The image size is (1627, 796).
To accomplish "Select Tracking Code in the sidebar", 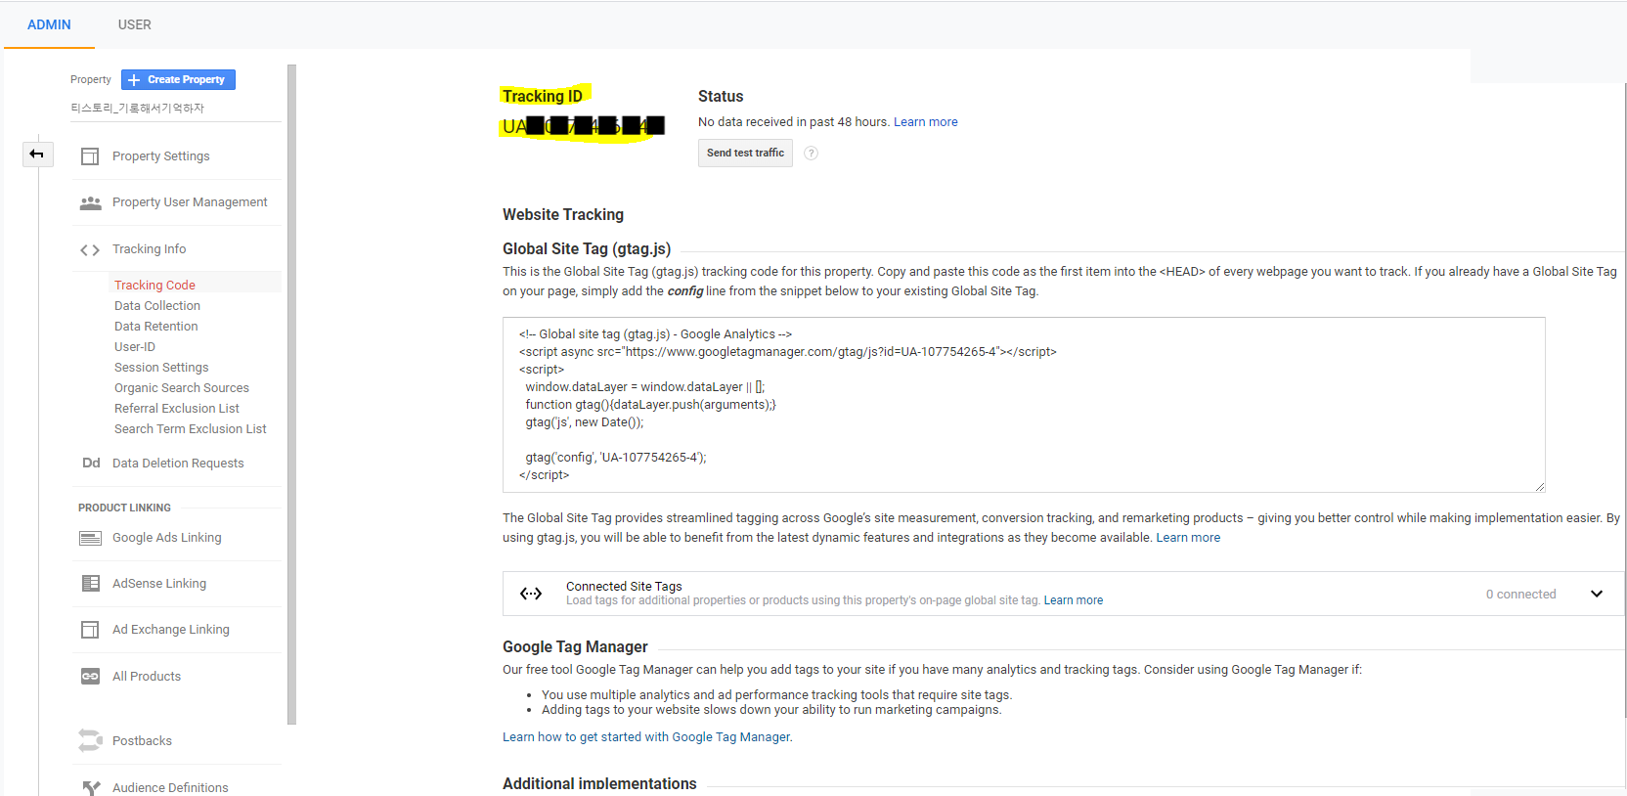I will (x=154, y=285).
